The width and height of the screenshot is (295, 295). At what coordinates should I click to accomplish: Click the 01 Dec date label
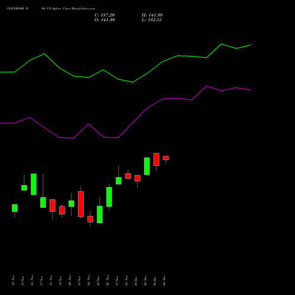[x=136, y=280]
